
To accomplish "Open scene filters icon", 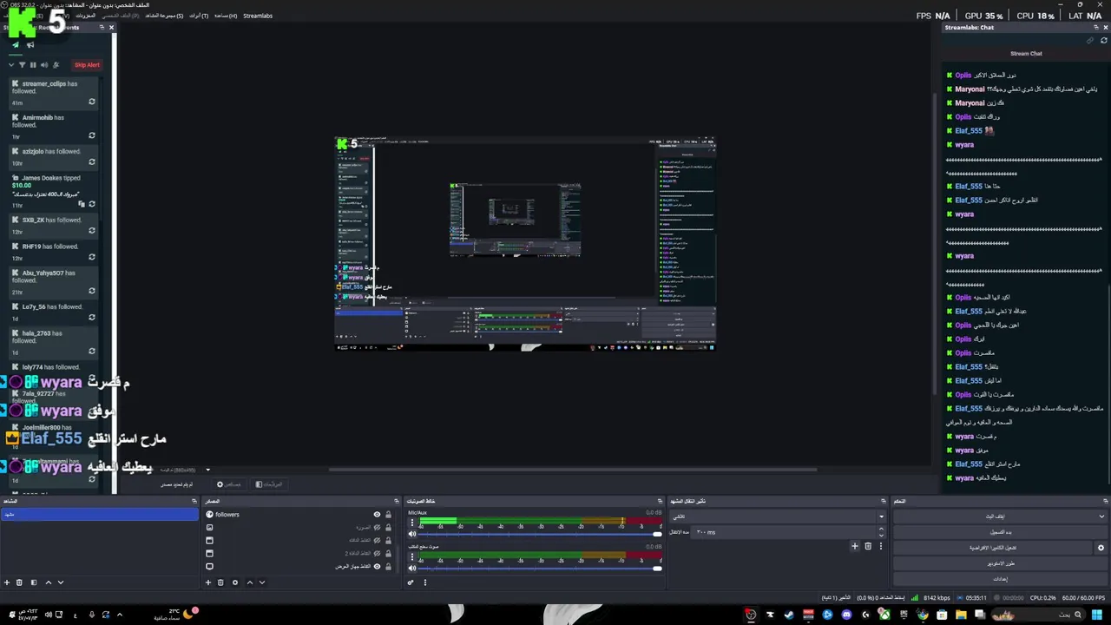I will [33, 582].
